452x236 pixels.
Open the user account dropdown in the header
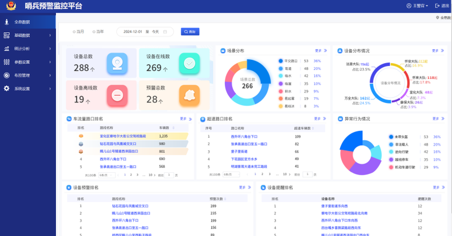point(417,6)
